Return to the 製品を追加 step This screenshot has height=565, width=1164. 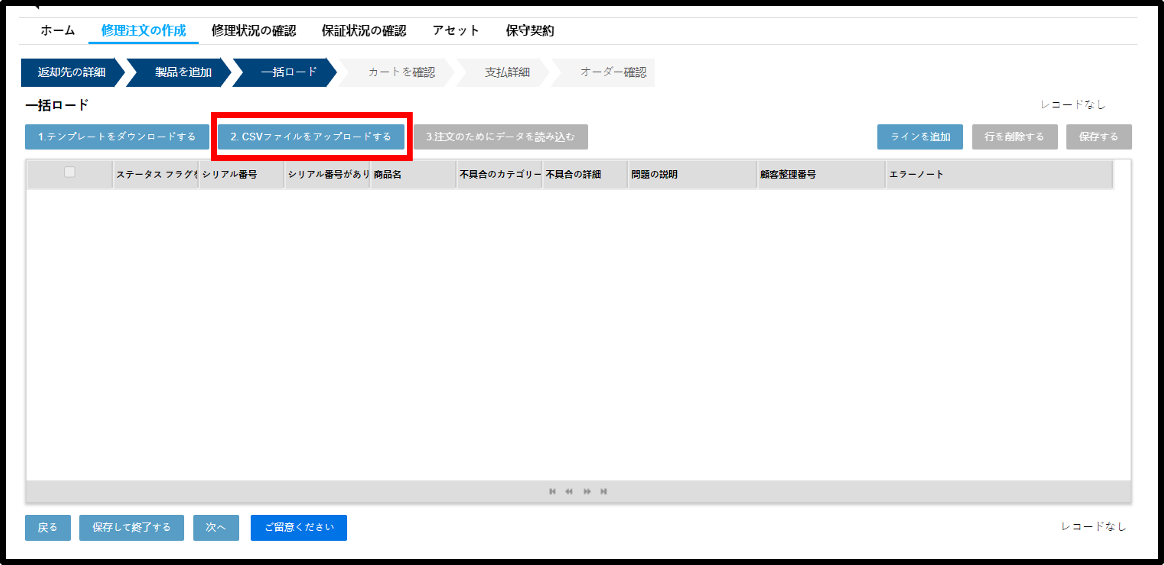(x=183, y=72)
